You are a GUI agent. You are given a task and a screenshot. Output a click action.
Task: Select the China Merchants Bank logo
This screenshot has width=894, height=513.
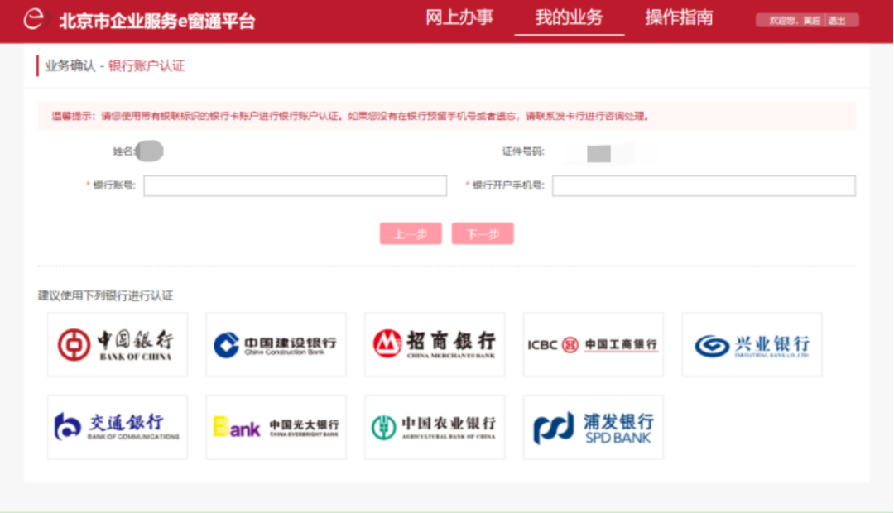click(x=435, y=344)
